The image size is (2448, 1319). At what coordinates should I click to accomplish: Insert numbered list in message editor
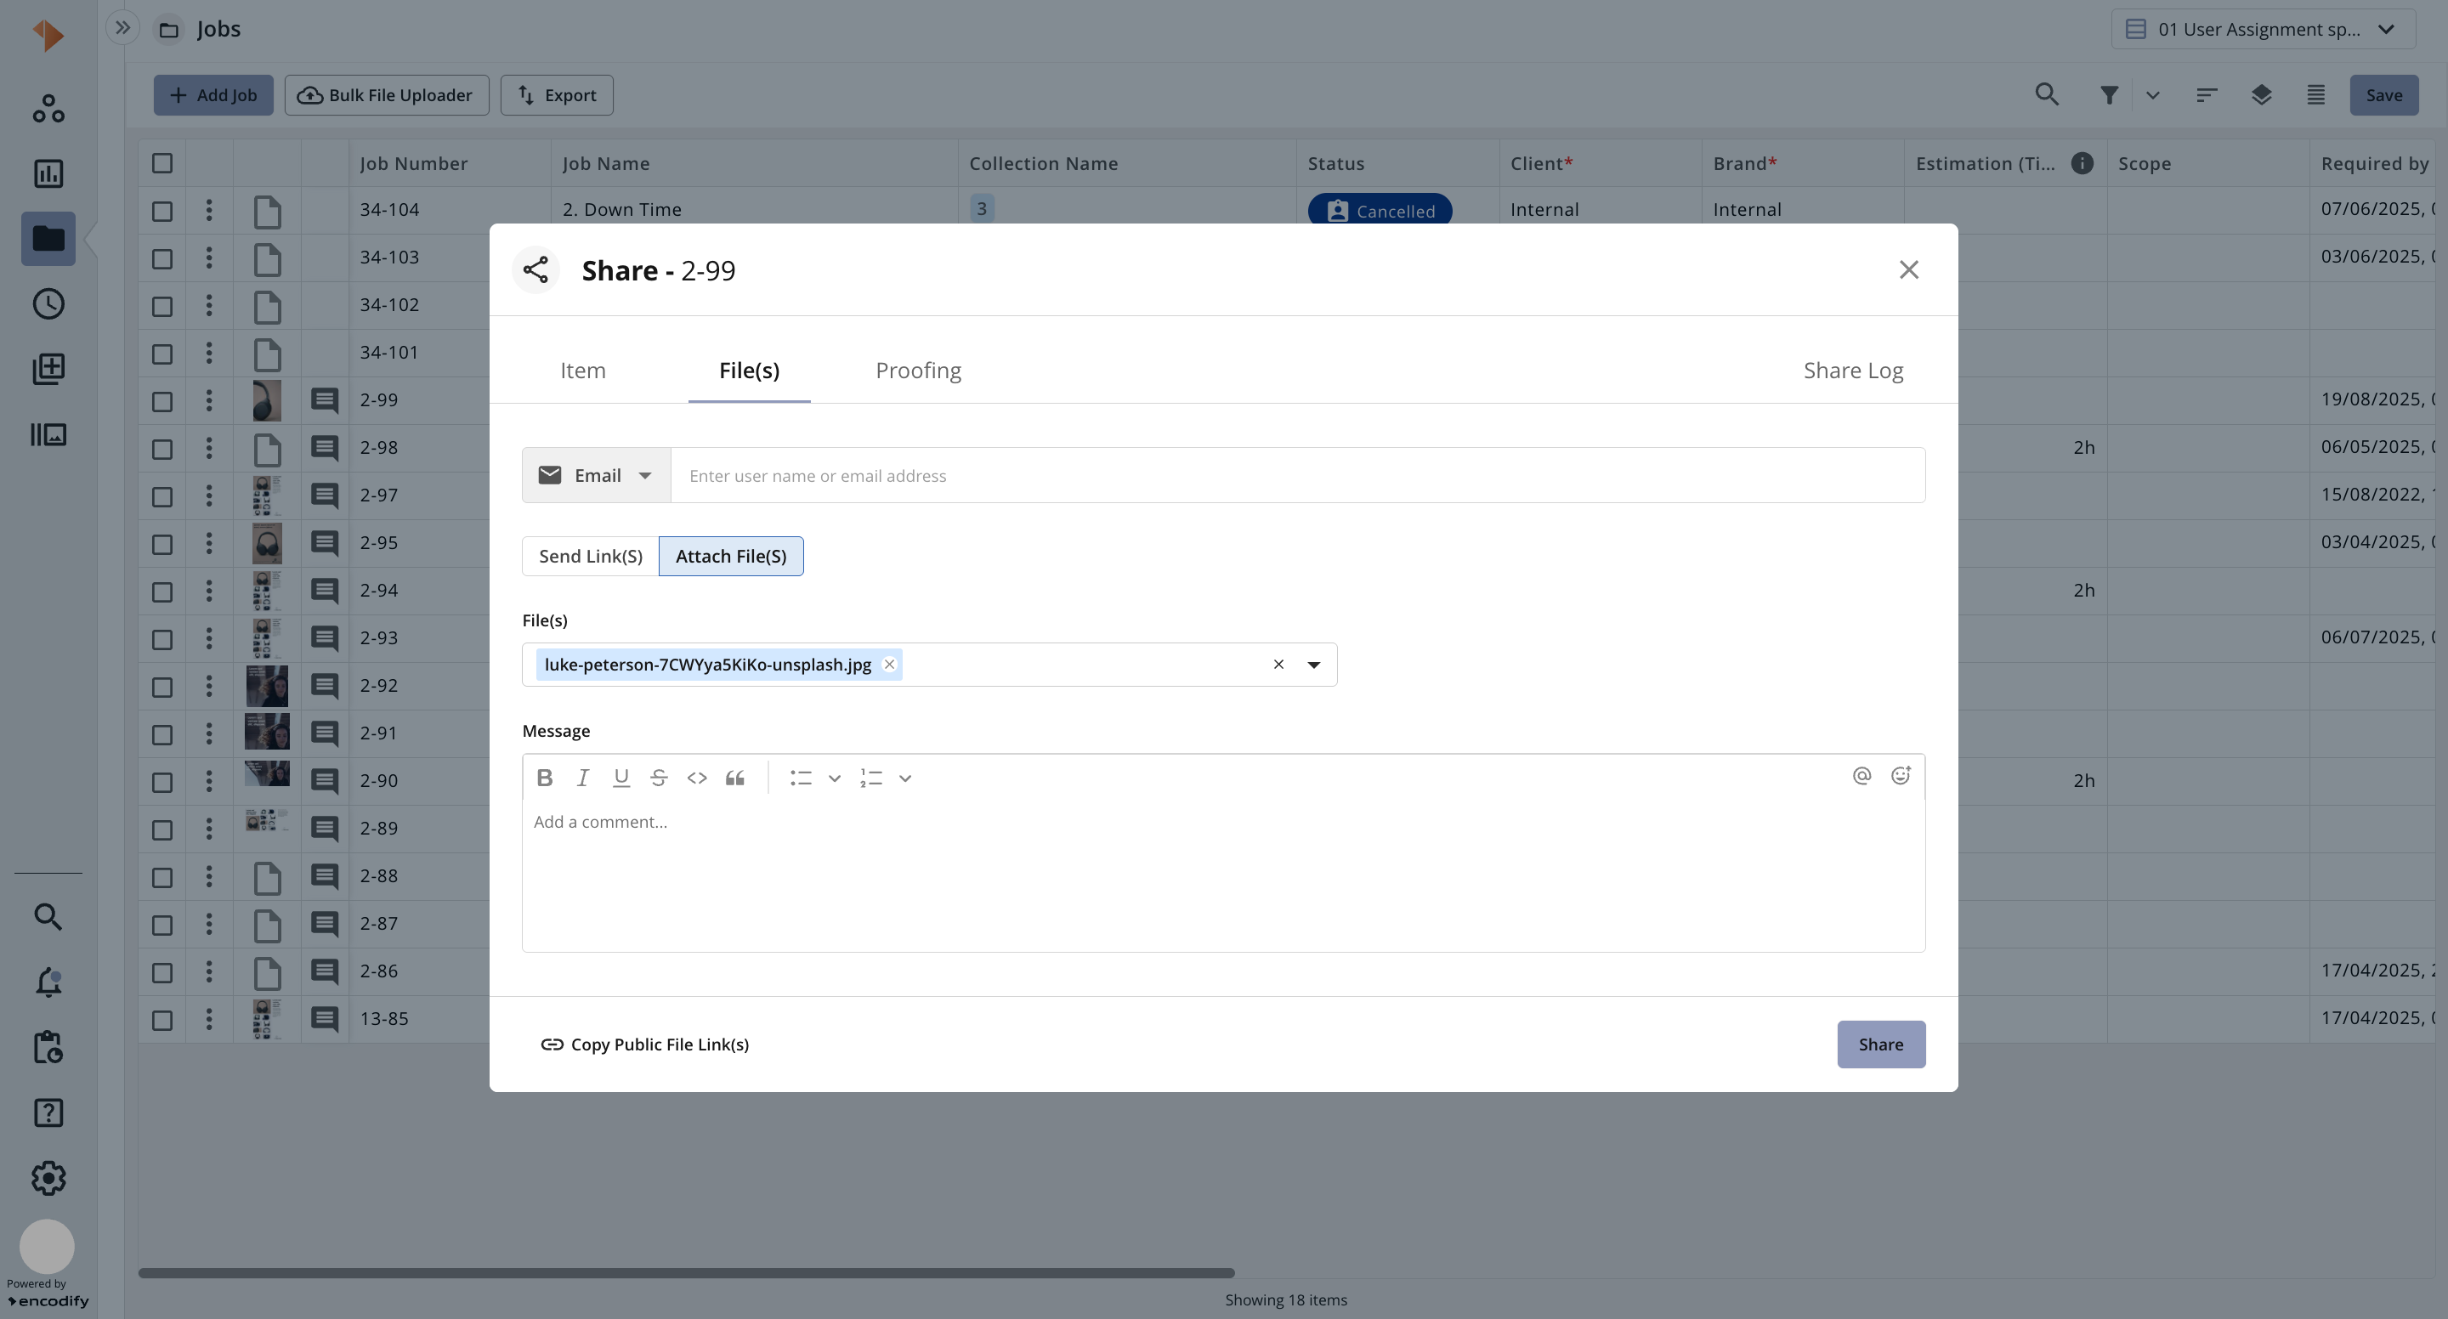coord(870,778)
